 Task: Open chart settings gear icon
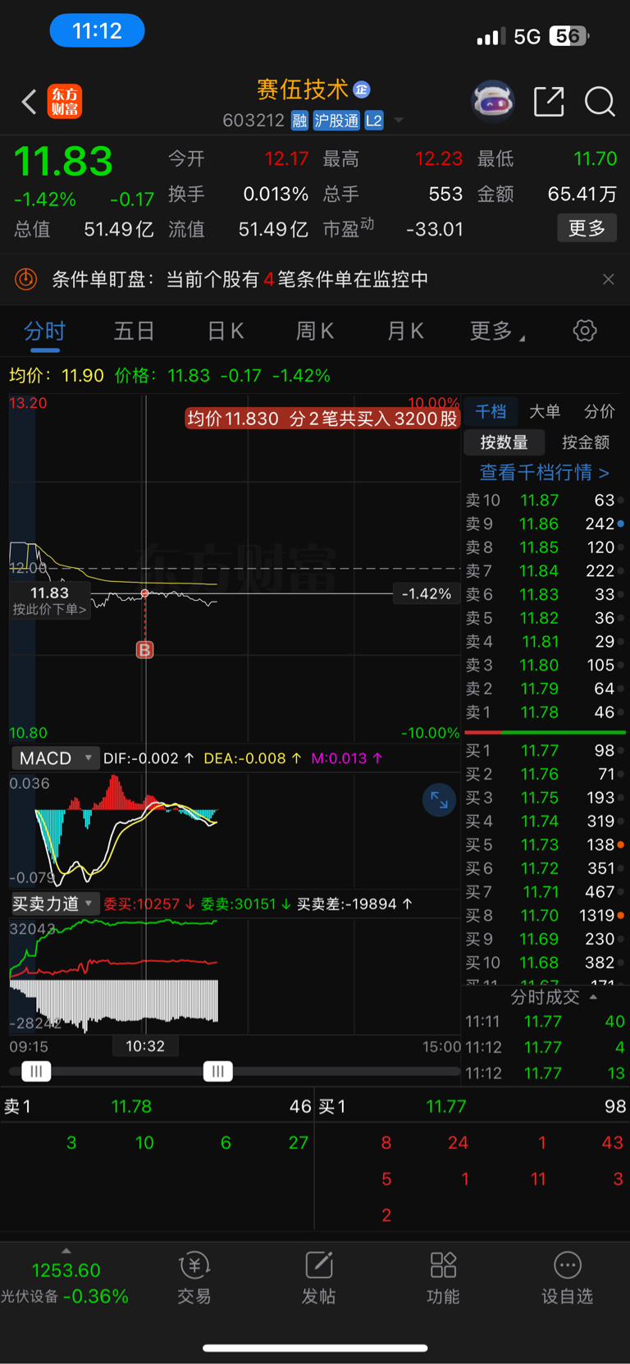[585, 331]
